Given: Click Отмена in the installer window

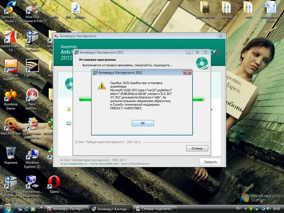Looking at the screenshot, I should [x=197, y=149].
